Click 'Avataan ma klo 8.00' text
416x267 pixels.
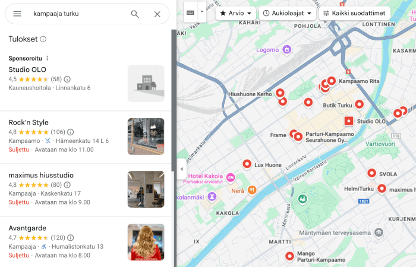(62, 255)
